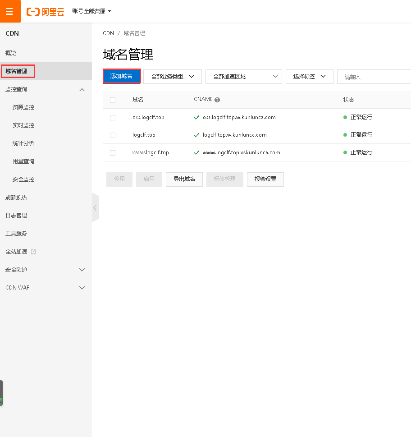The width and height of the screenshot is (411, 437).
Task: Click the CDN breadcrumb link
Action: tap(108, 33)
